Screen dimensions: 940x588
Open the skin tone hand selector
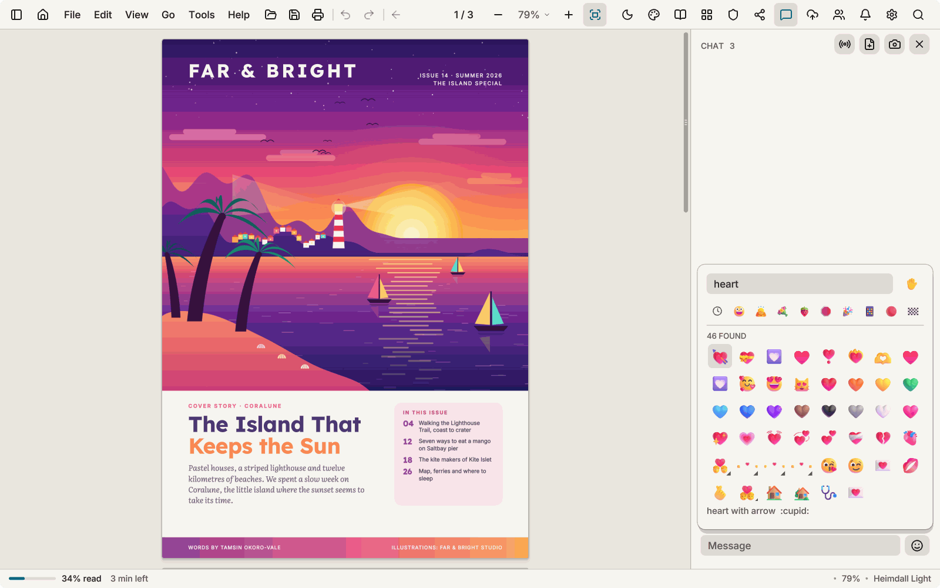tap(912, 284)
